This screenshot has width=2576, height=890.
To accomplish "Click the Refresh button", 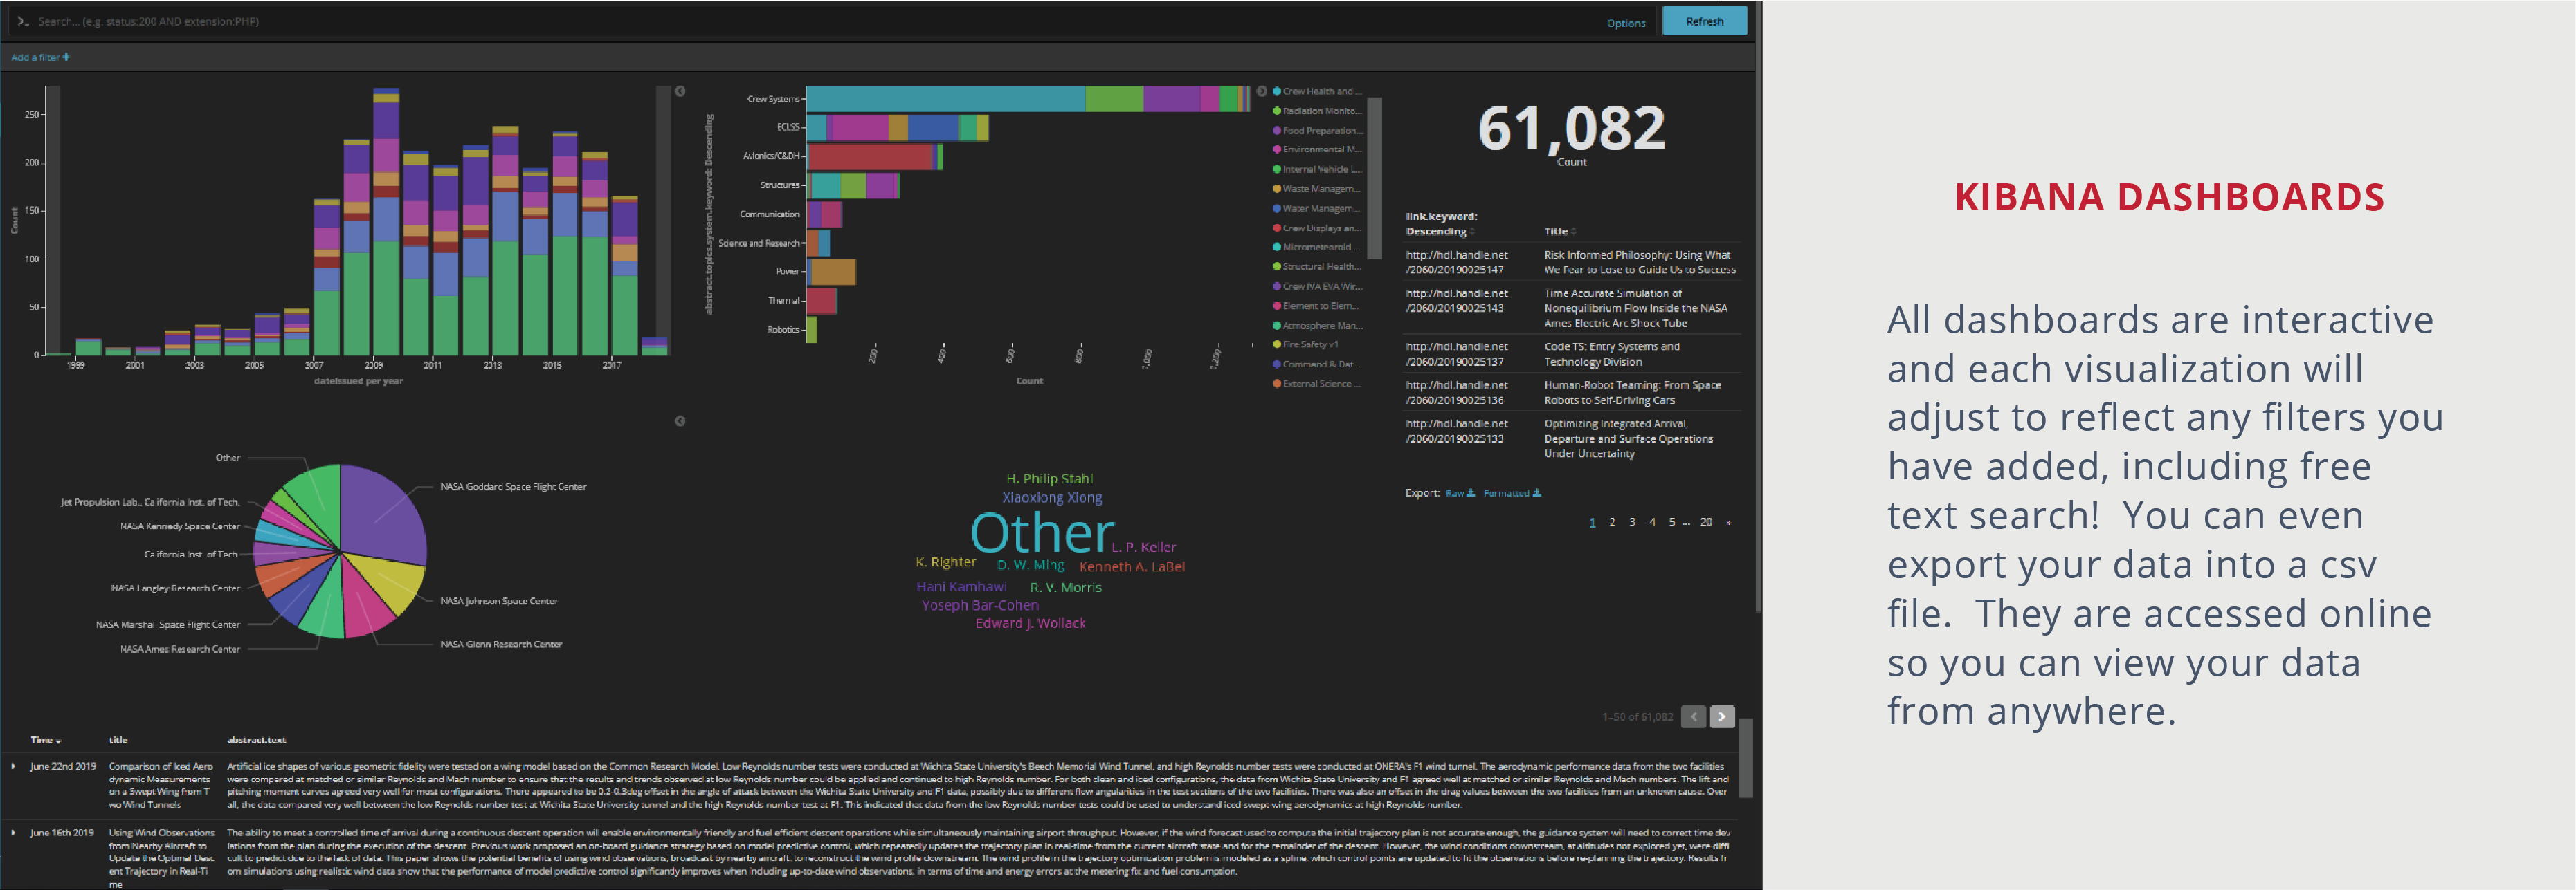I will pos(1704,21).
